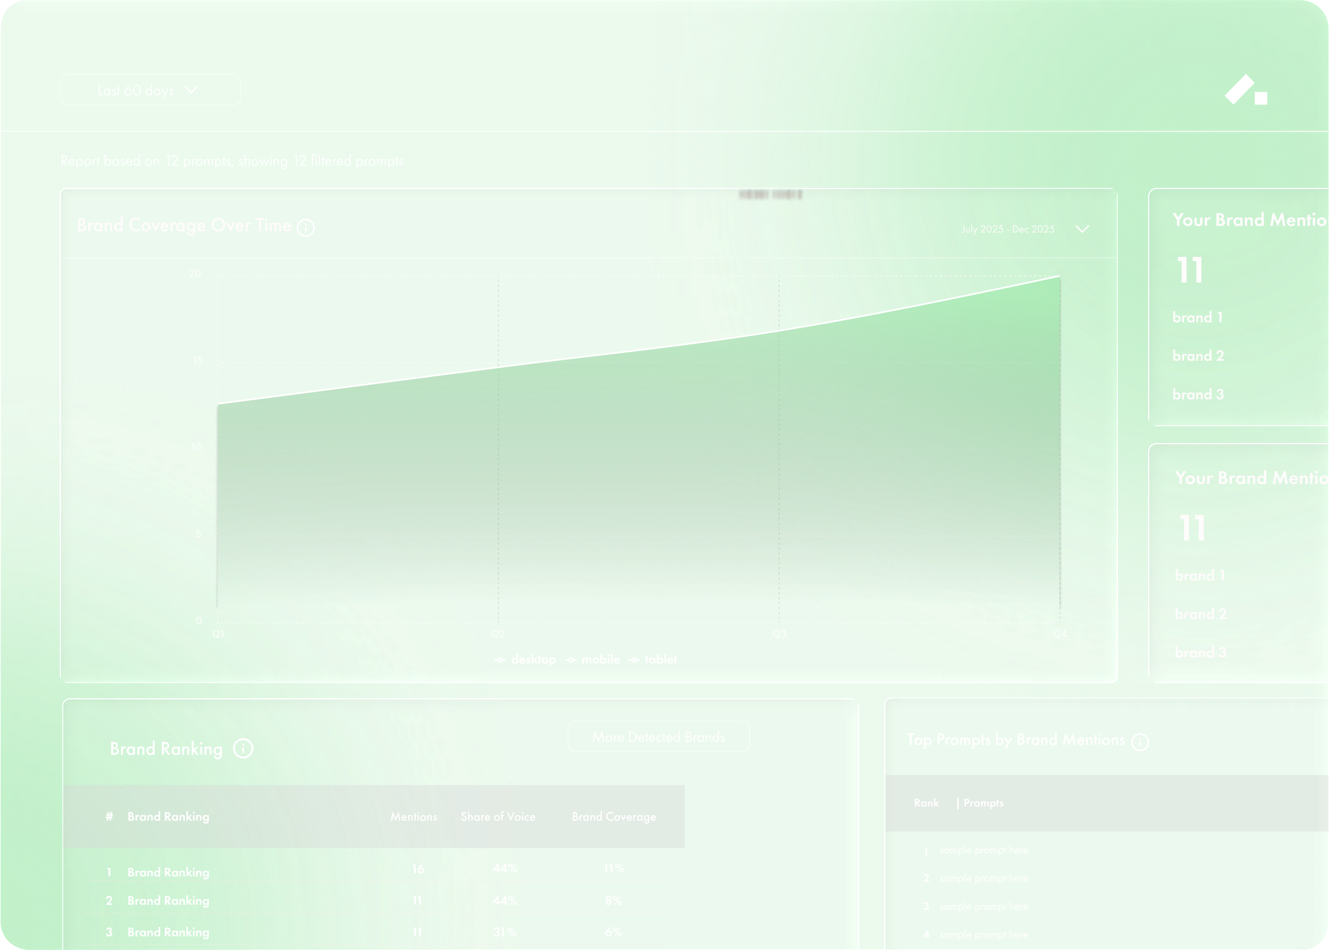Click the July 2025 - Dec 2025 date range
The height and width of the screenshot is (950, 1329).
(1007, 229)
